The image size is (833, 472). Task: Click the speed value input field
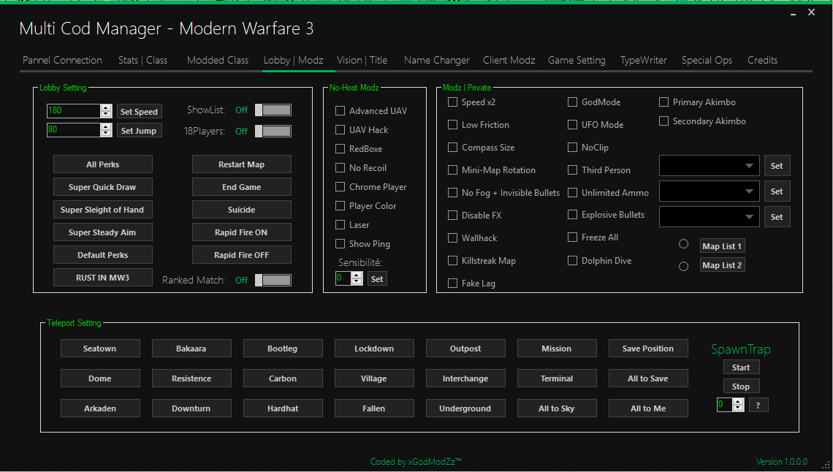click(x=74, y=111)
